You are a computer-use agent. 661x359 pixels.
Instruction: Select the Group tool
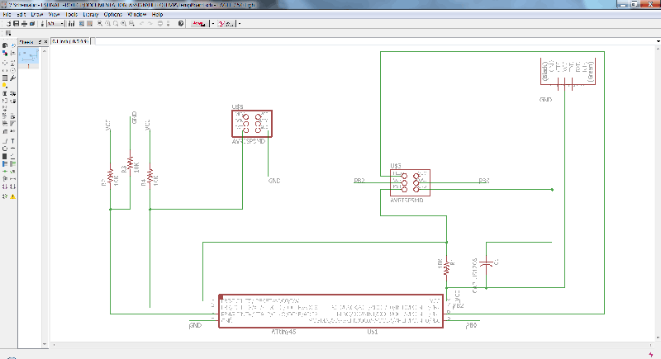5,78
